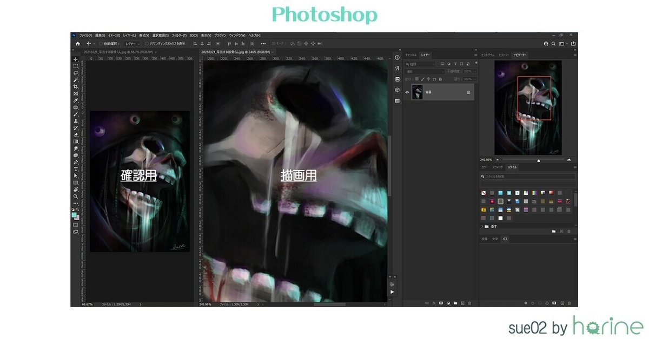This screenshot has width=649, height=339.
Task: Open the レイヤー auto-select target dropdown
Action: 132,44
